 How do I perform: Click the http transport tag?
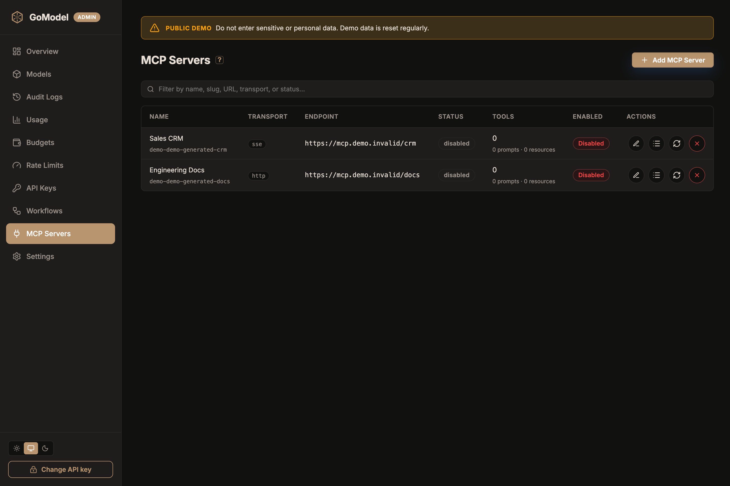[x=259, y=176]
